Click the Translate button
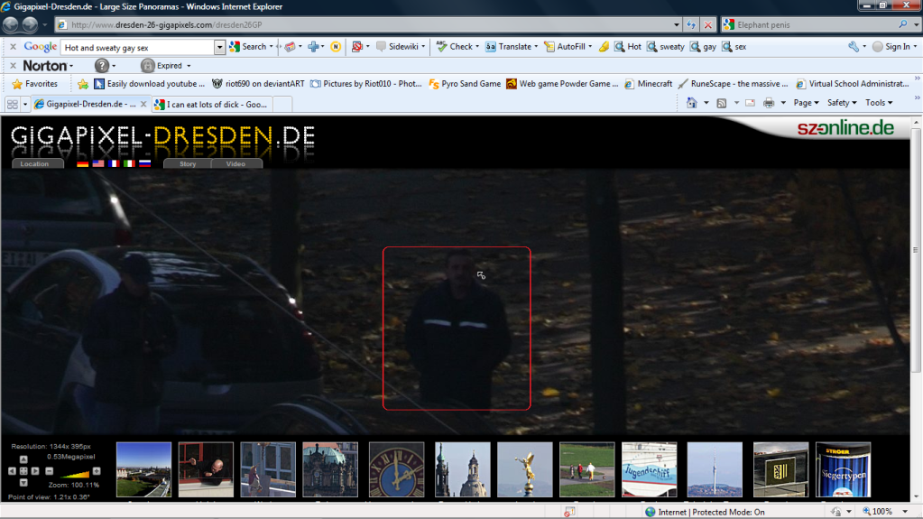This screenshot has width=923, height=519. 511,47
